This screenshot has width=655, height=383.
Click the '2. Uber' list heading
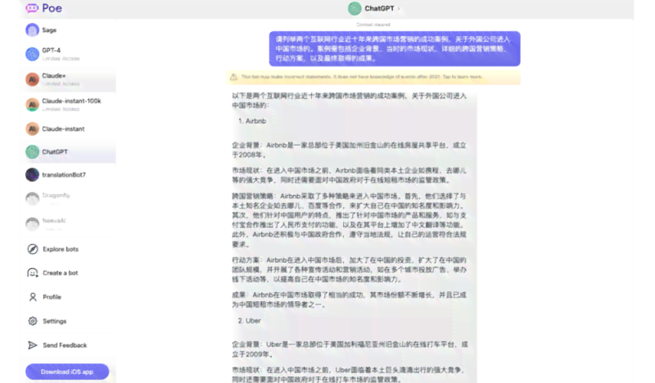[x=250, y=320]
